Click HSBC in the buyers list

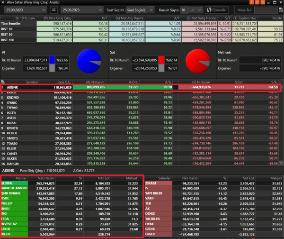[15, 198]
